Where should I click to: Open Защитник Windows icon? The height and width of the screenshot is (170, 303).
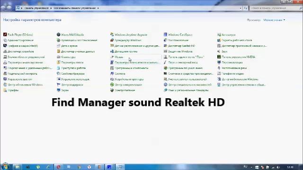tap(165, 51)
